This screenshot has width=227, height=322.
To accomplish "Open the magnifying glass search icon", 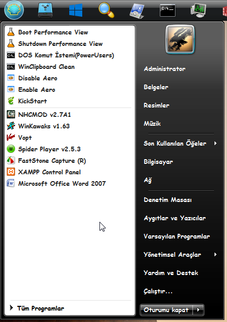I will [106, 10].
